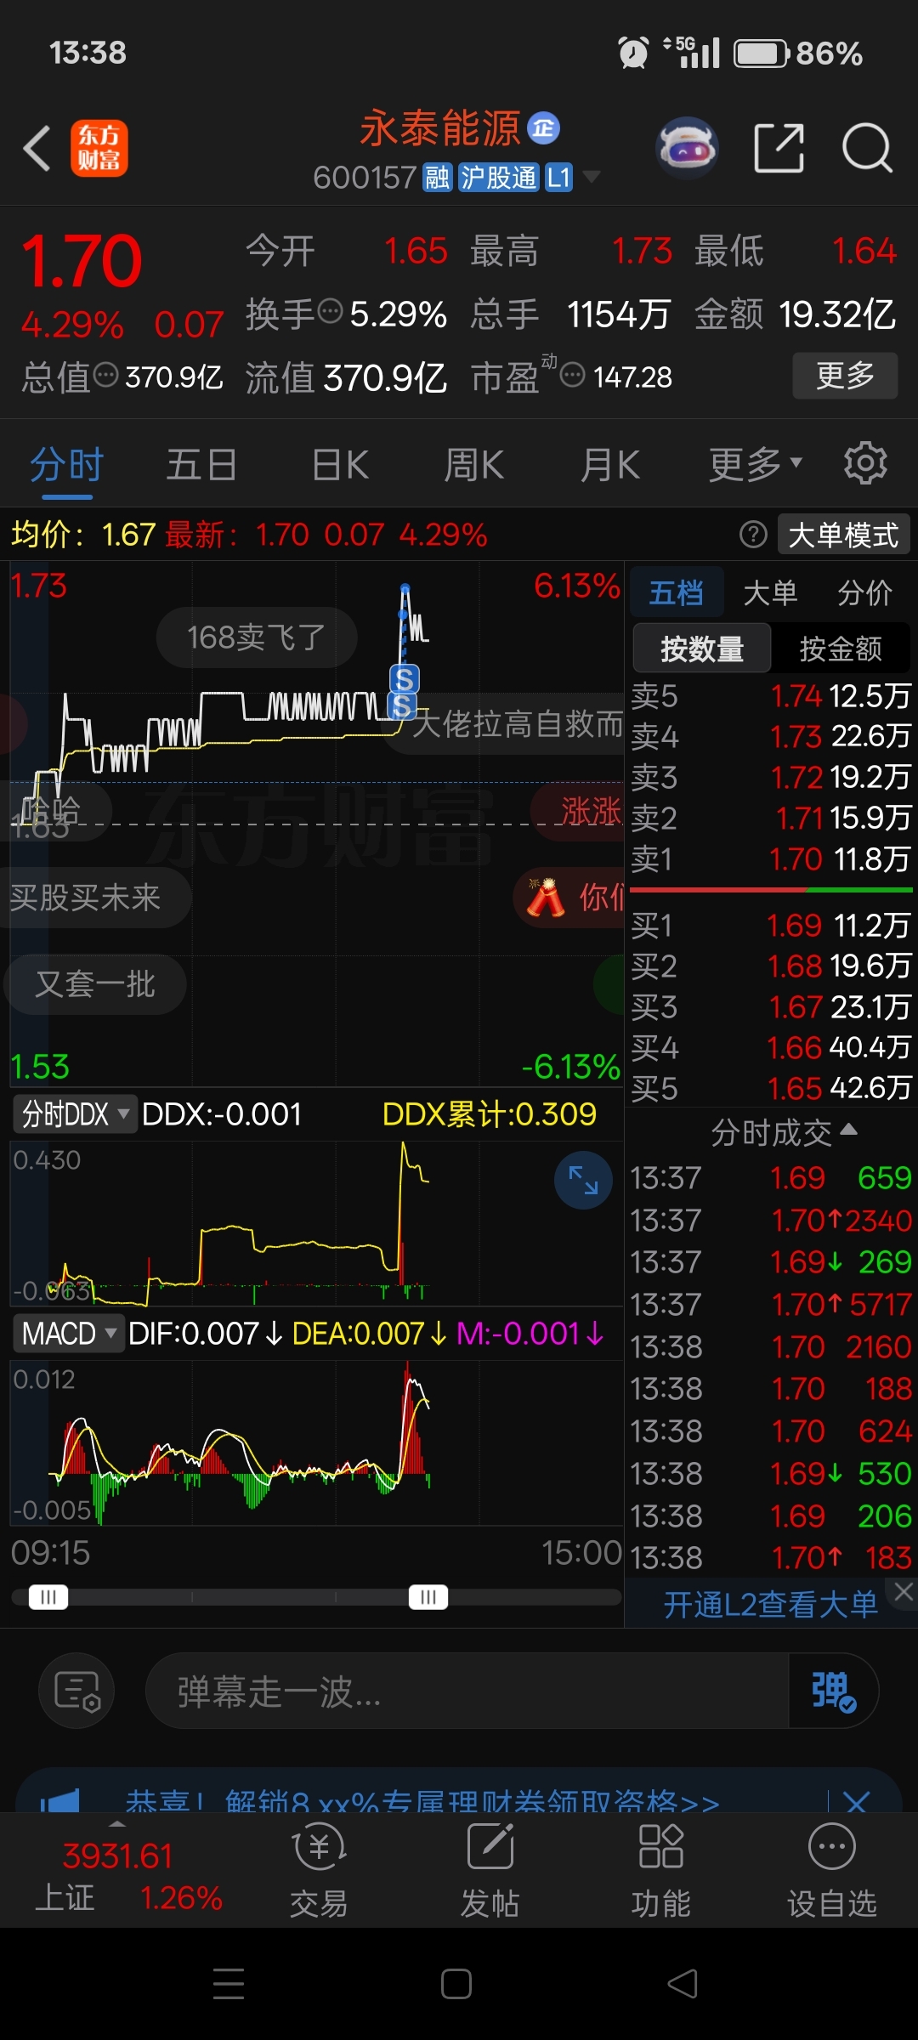Tap the 上证 3931.61 index quote

click(x=127, y=1875)
